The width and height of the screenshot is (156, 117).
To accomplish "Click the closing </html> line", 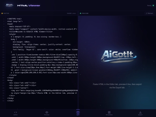I will tap(10, 101).
